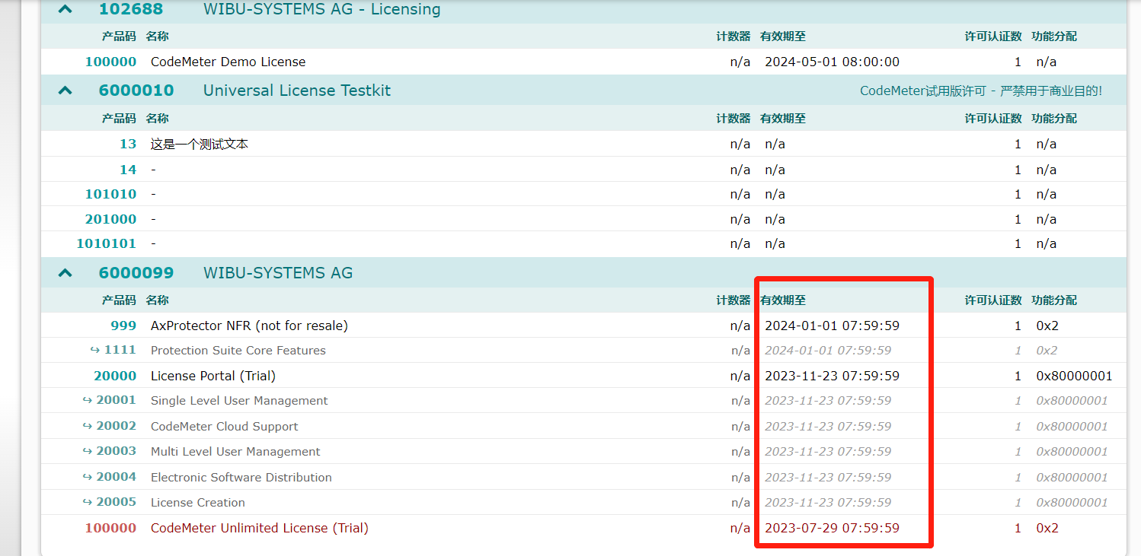This screenshot has height=556, width=1141.
Task: Click the 'Universal License Testkit' heading text
Action: pyautogui.click(x=297, y=91)
